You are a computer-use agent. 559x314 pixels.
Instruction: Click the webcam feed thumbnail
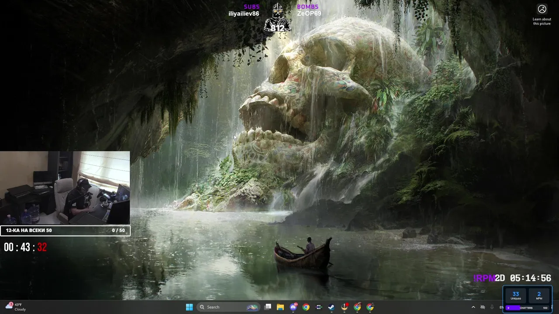click(x=65, y=188)
